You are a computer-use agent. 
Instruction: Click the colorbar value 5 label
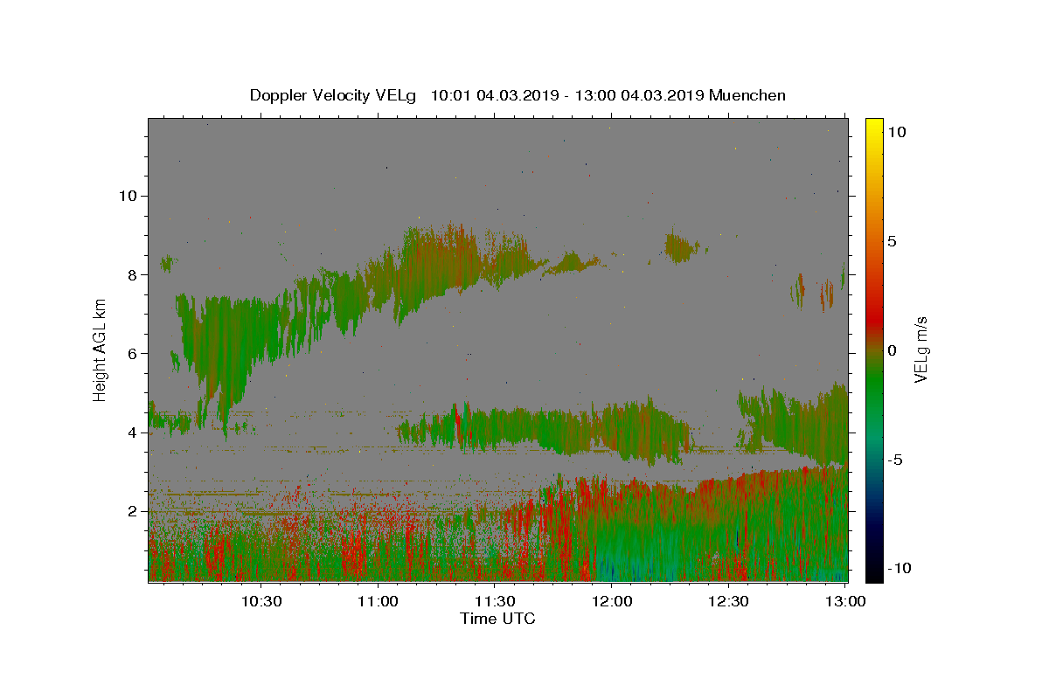click(x=892, y=241)
